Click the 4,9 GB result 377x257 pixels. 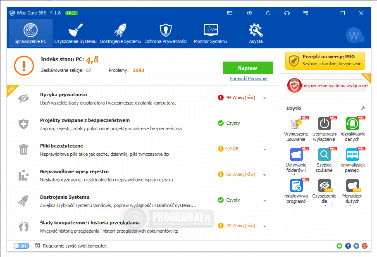click(x=231, y=149)
